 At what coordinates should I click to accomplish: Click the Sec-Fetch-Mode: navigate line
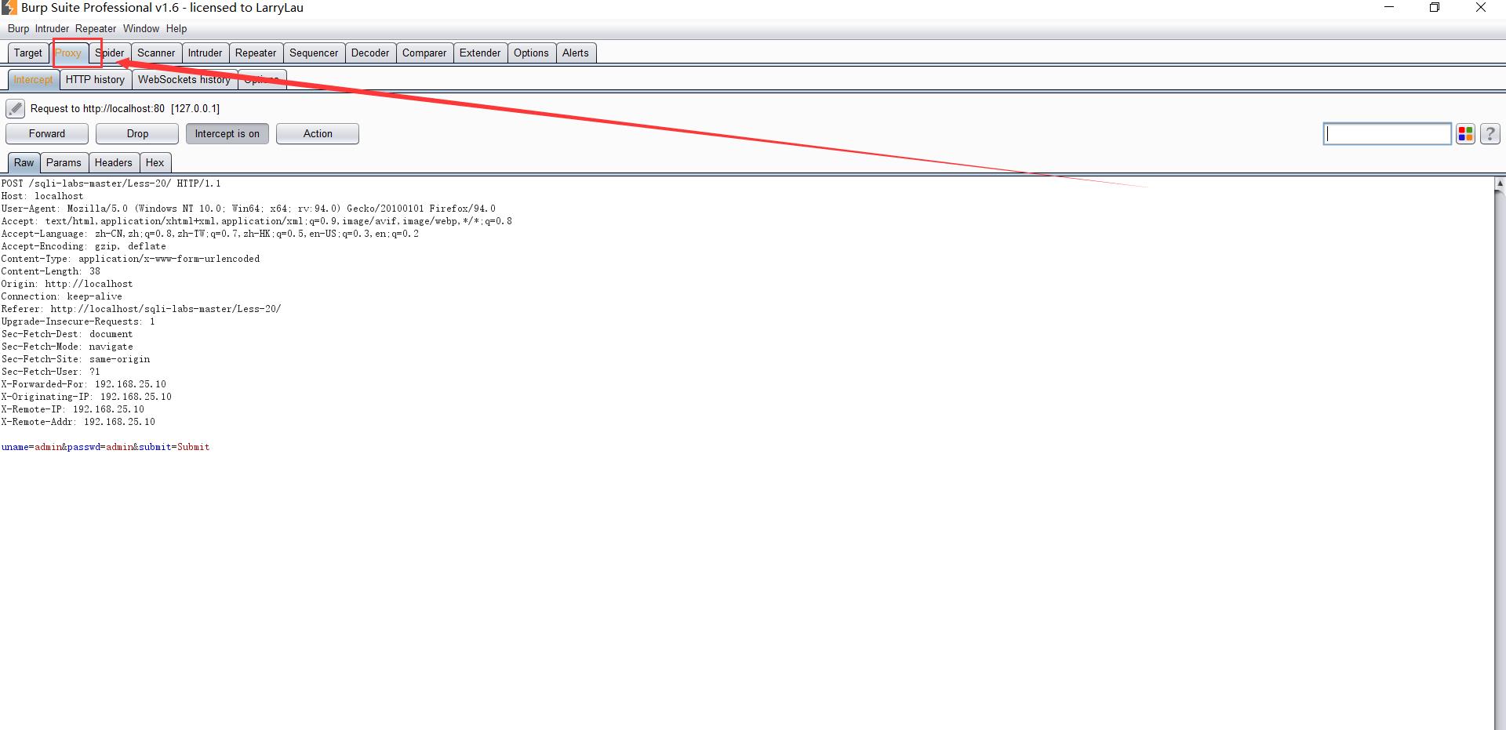pyautogui.click(x=67, y=347)
